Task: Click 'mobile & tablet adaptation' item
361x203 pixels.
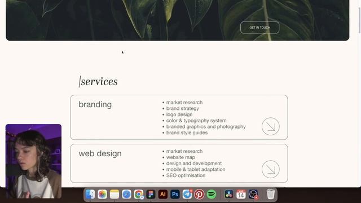Action: coord(196,169)
